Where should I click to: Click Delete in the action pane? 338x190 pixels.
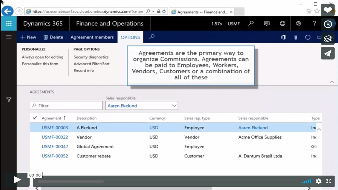click(53, 37)
